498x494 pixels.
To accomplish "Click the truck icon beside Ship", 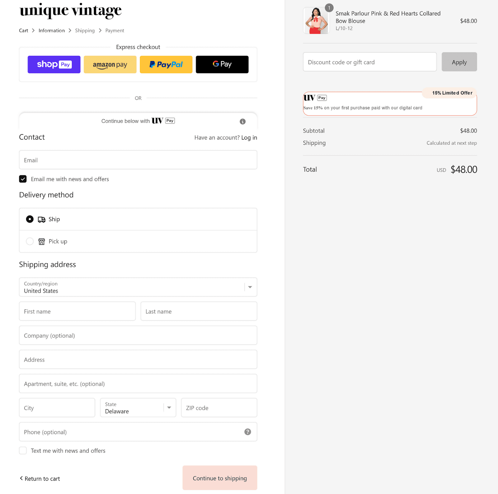I will tap(41, 219).
